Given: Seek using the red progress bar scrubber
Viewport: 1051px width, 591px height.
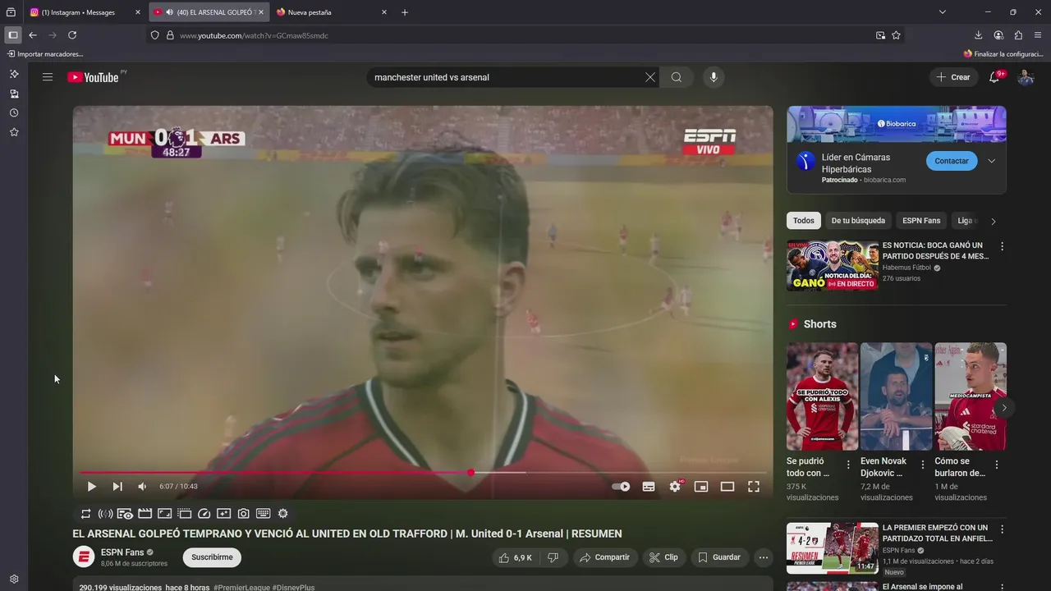Looking at the screenshot, I should 470,473.
